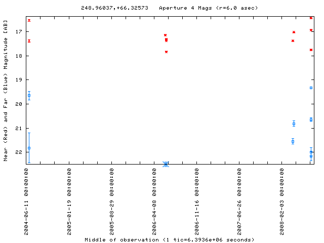
Task: Select the 2008 red point near magnitude 17.4
Action: click(293, 40)
